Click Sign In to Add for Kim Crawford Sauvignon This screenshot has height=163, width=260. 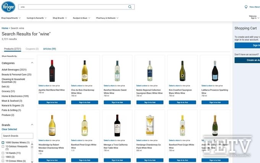point(182,102)
